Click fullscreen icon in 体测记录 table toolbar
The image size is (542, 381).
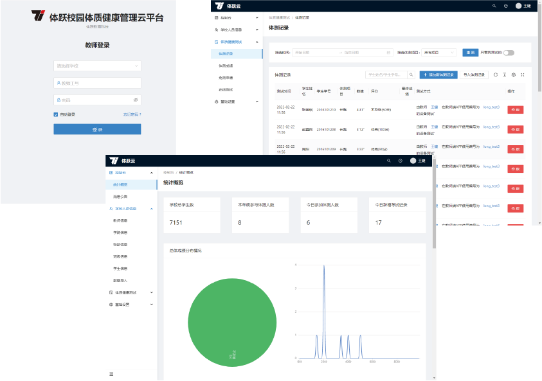click(523, 75)
